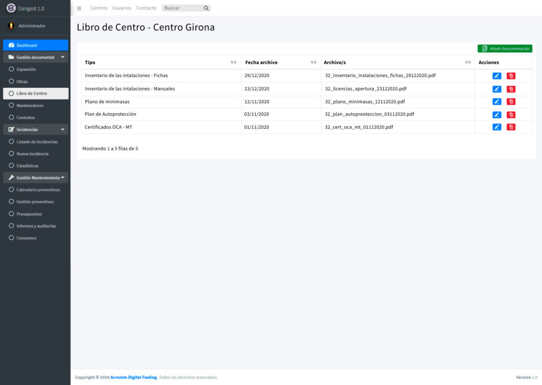
Task: Delete the Certificados OCA - MT row
Action: [x=511, y=127]
